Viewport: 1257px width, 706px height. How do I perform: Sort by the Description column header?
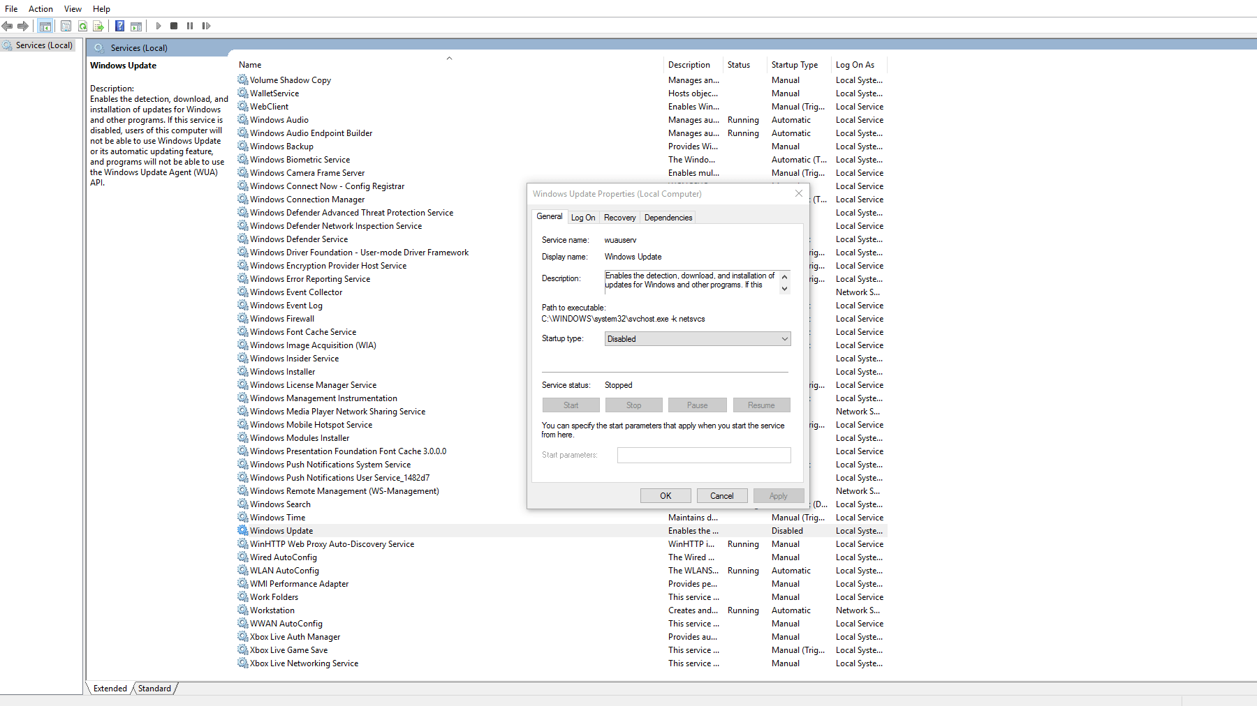693,65
